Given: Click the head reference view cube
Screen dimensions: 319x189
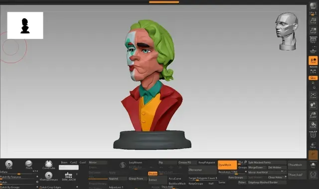Looking at the screenshot, I should click(287, 31).
